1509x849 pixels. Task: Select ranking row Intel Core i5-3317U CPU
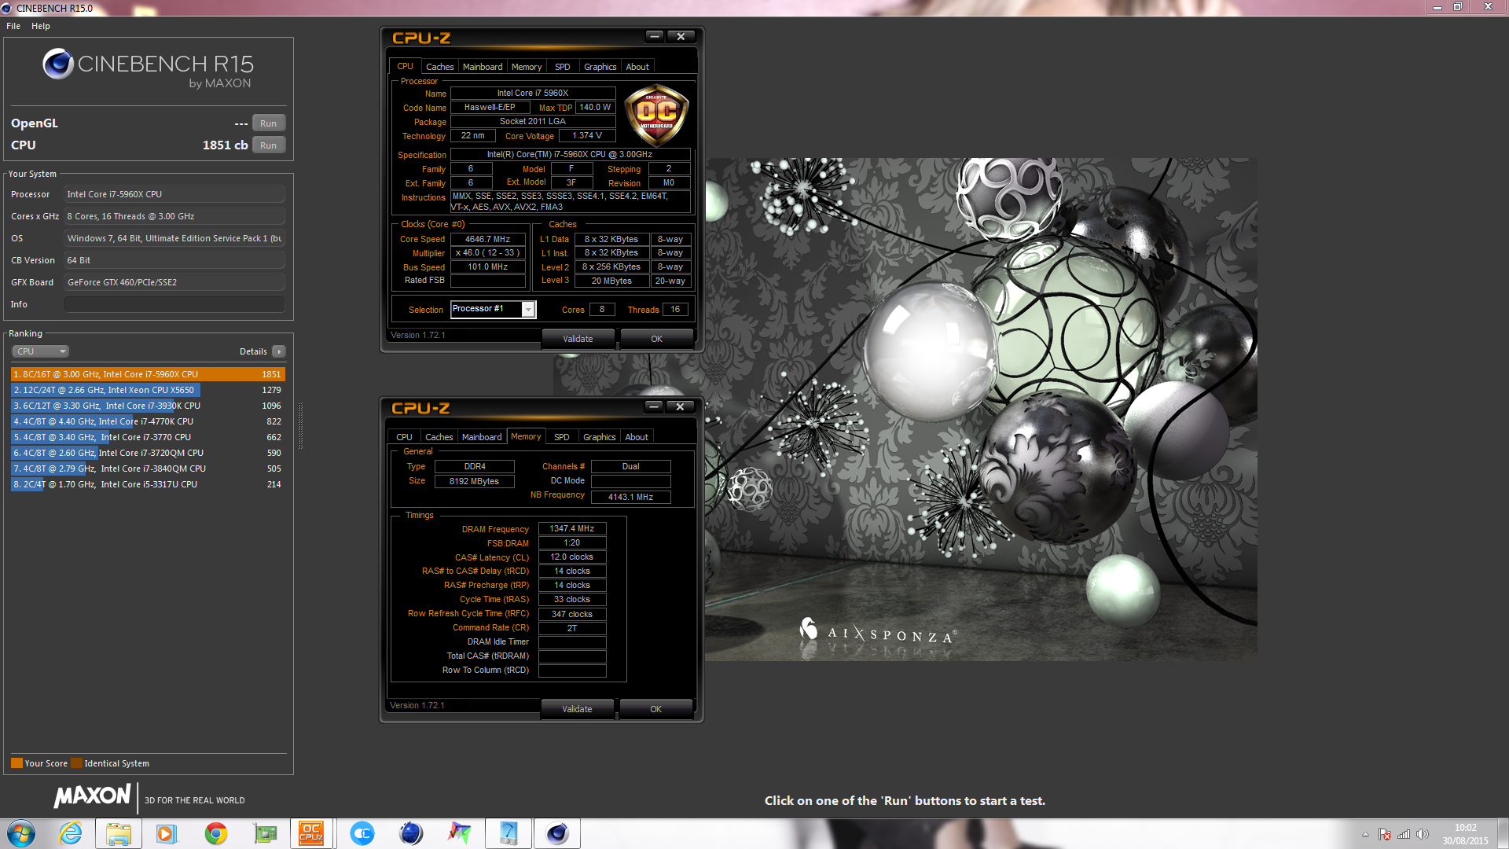pyautogui.click(x=148, y=484)
